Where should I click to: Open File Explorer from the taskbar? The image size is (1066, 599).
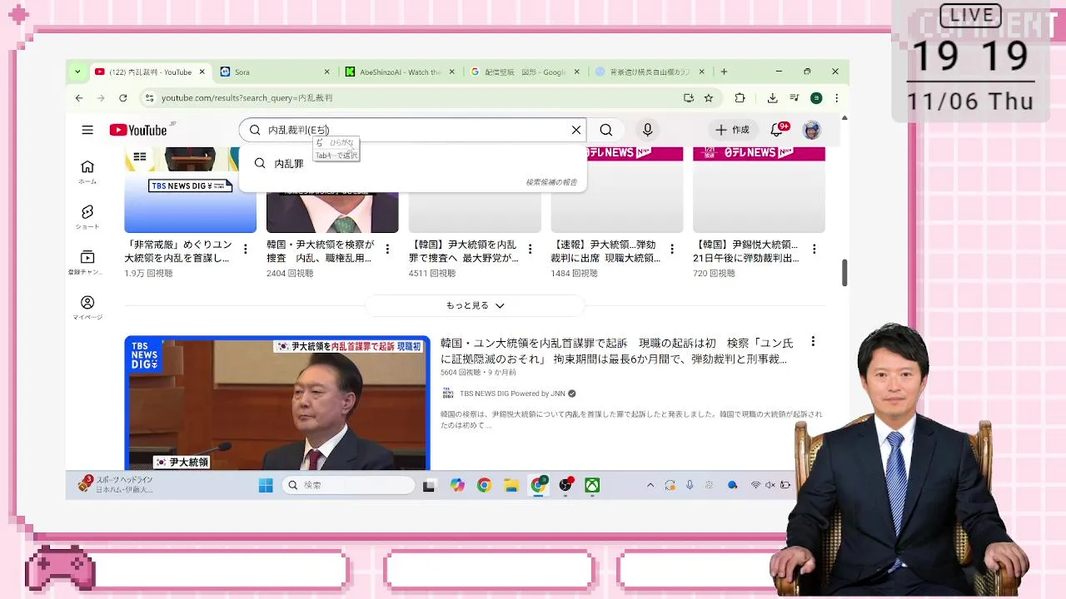point(511,485)
